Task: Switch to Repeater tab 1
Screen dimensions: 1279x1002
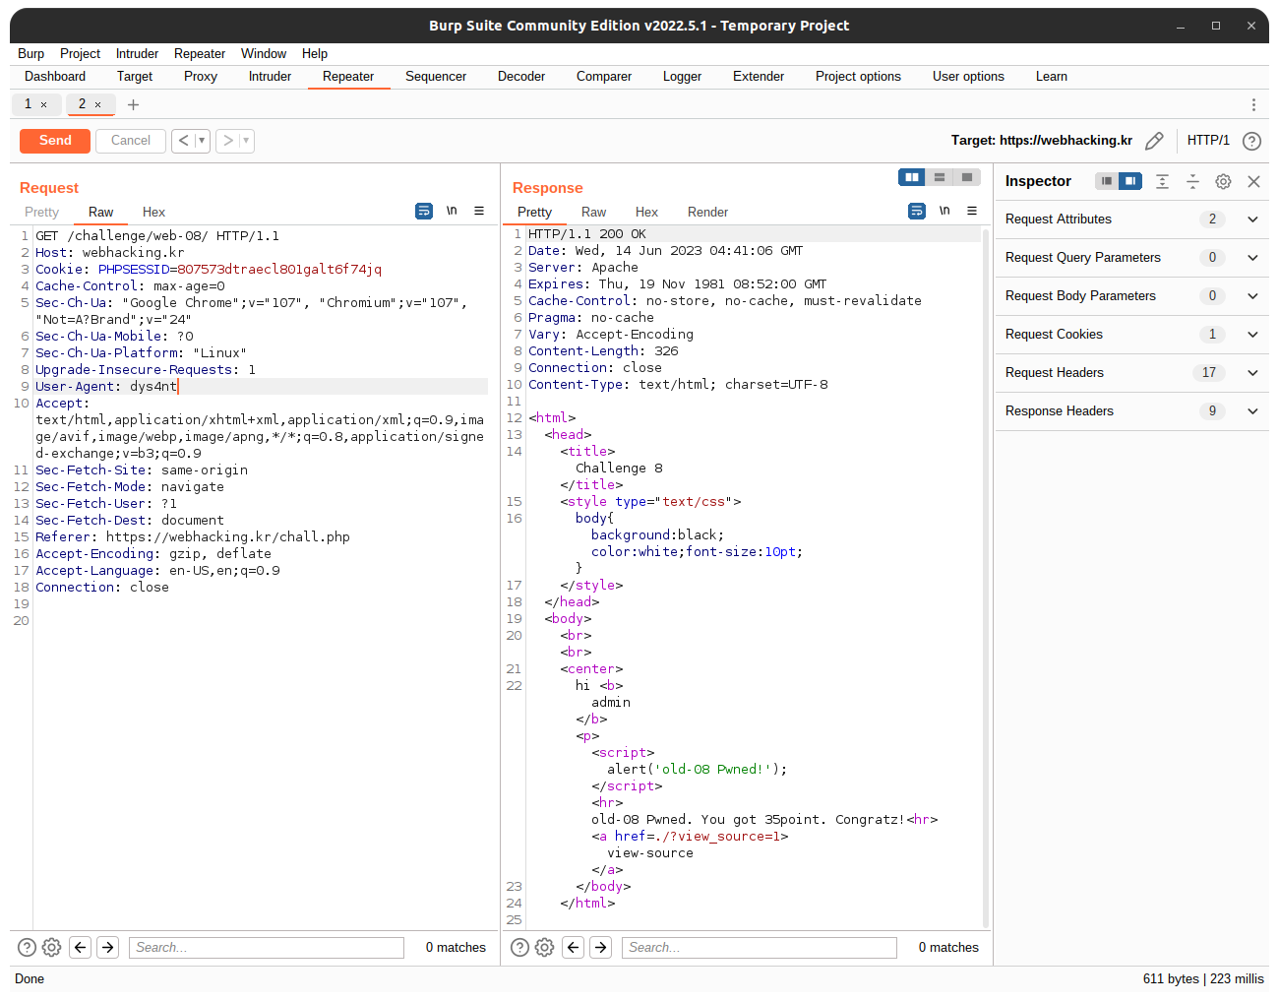Action: pos(29,103)
